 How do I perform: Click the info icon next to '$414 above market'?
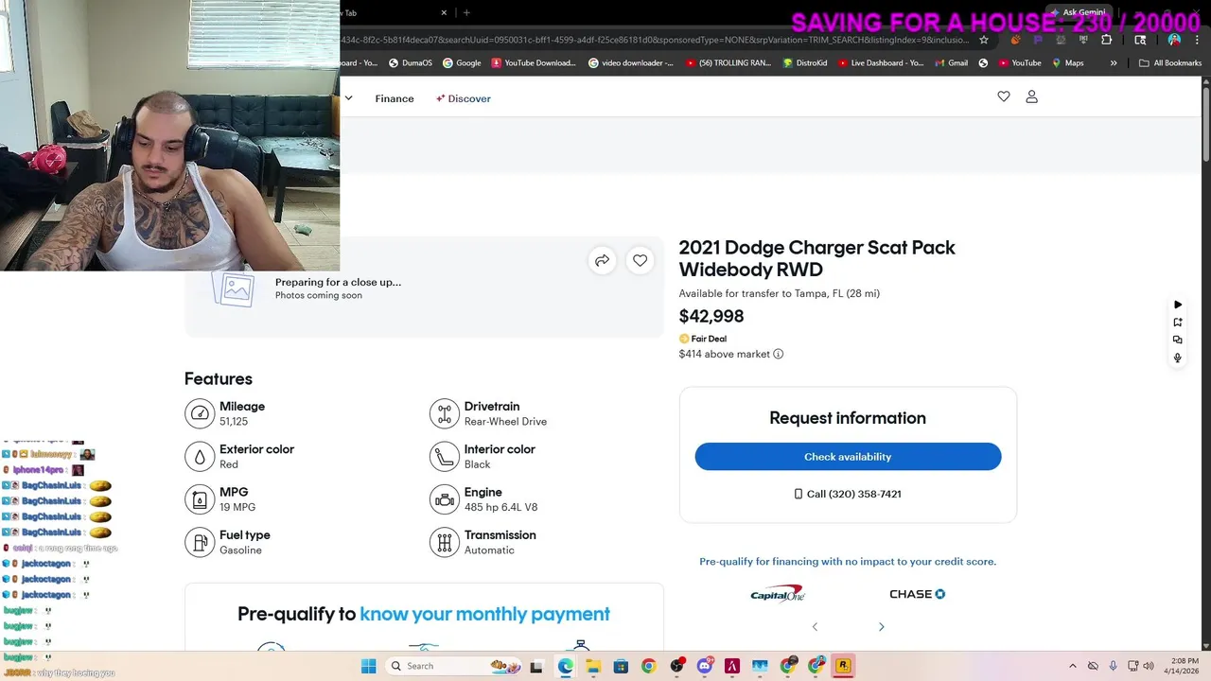779,354
